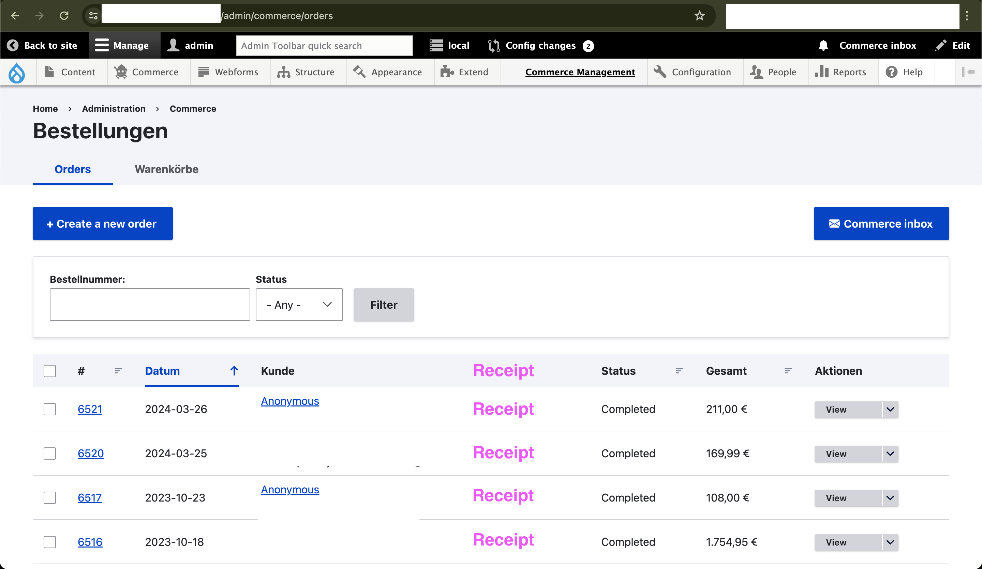982x569 pixels.
Task: Click inside the Bestellnummer input field
Action: pyautogui.click(x=150, y=305)
